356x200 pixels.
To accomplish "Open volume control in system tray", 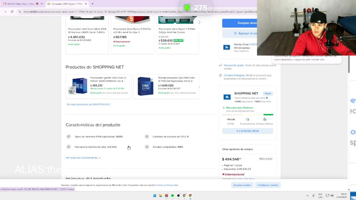I will 332,196.
